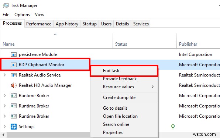
Task: Click the Task Manager title bar icon
Action: [6, 6]
